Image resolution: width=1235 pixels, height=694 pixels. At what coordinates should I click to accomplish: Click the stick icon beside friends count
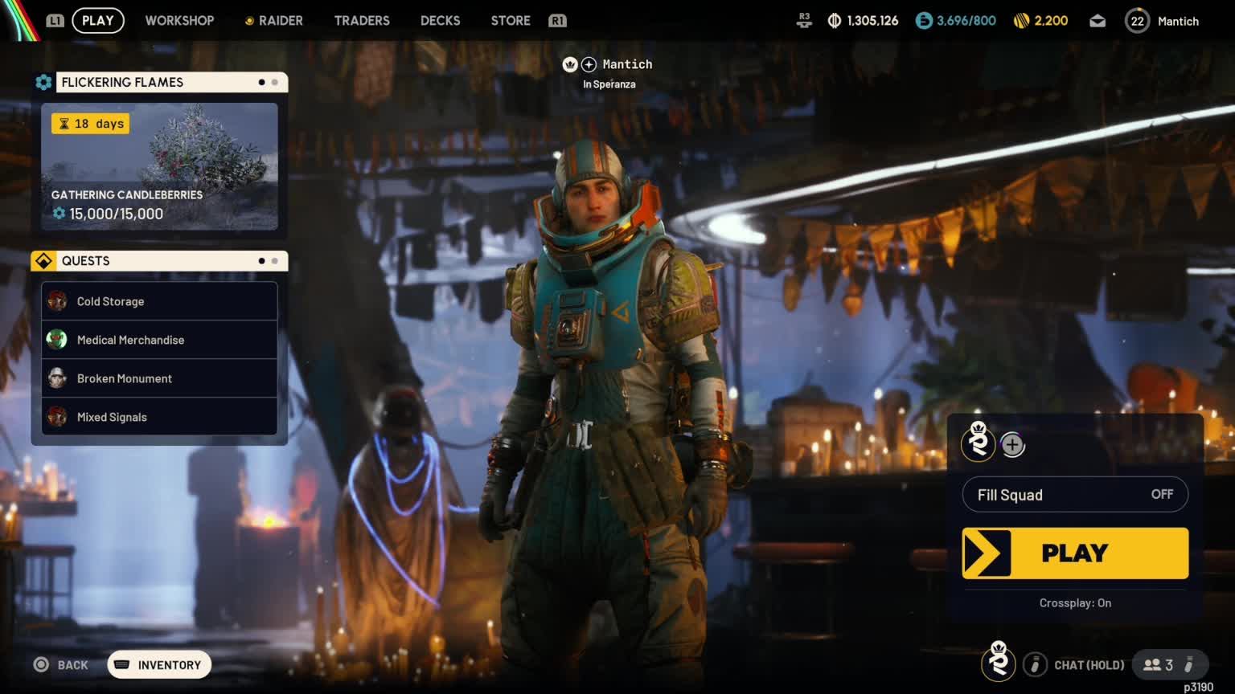(x=1188, y=665)
